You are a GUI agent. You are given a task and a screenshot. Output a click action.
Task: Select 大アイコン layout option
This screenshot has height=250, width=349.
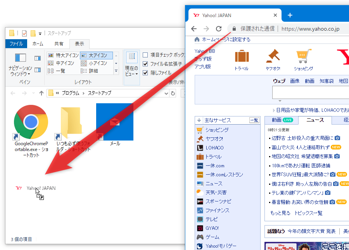[96, 55]
